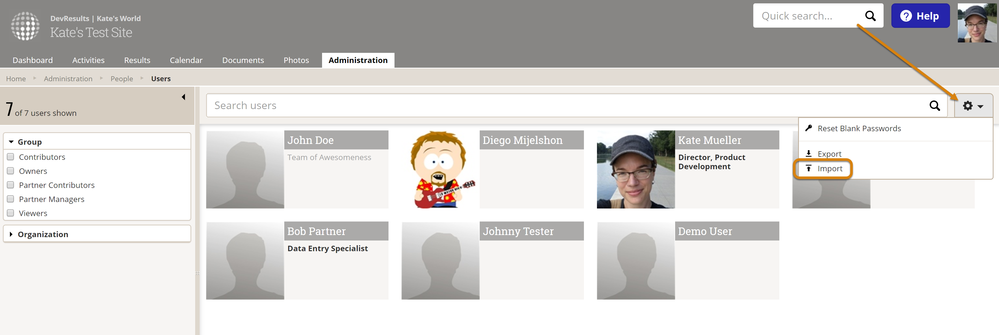Click the DevResults globe logo

25,26
